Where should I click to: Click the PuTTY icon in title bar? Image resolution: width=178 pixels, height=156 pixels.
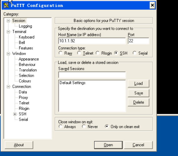coord(6,5)
